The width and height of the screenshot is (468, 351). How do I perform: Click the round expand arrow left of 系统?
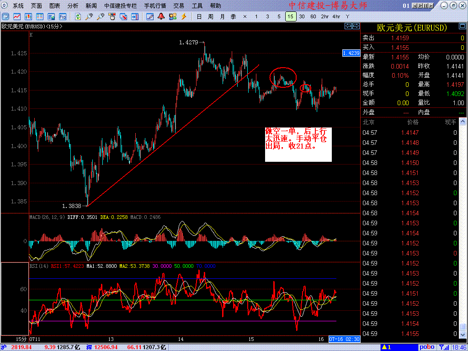coord(5,5)
